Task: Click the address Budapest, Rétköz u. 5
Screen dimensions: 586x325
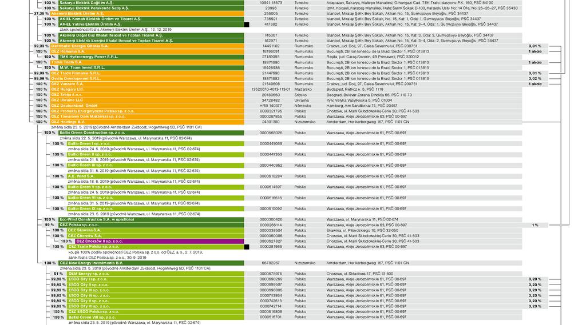Action: pyautogui.click(x=355, y=89)
